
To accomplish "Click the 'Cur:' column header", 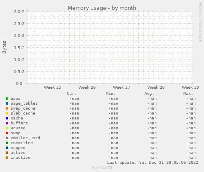I will coord(72,94).
